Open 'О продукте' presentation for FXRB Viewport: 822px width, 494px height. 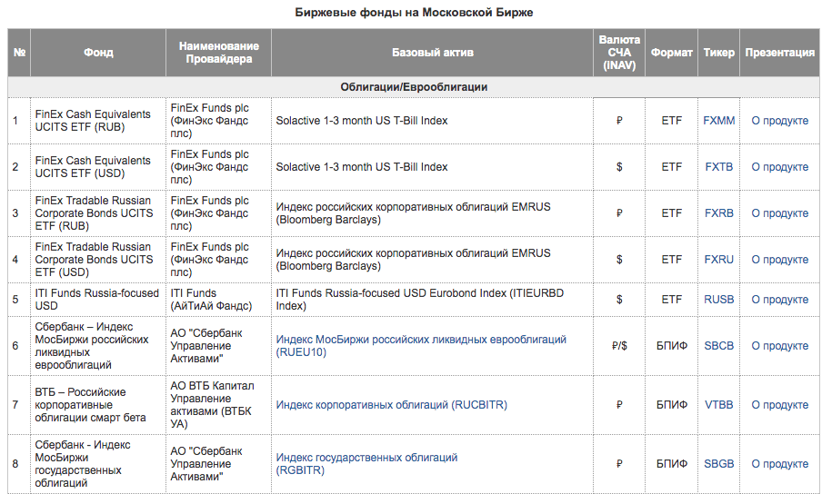point(779,213)
